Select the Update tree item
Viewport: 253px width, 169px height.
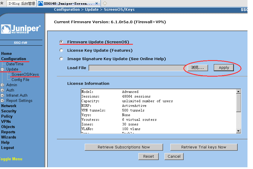12,69
